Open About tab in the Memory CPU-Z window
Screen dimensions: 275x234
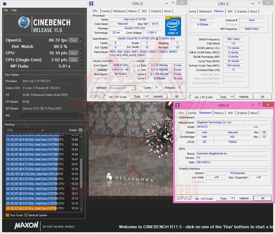pos(254,11)
